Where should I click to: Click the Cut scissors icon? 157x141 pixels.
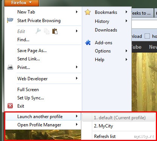(38, 31)
